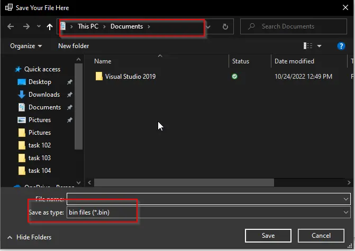Select Downloads in Quick access

(x=44, y=95)
